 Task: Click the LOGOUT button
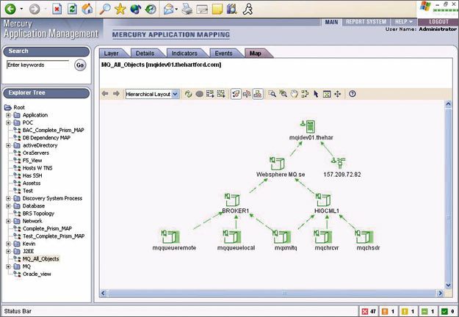click(438, 21)
